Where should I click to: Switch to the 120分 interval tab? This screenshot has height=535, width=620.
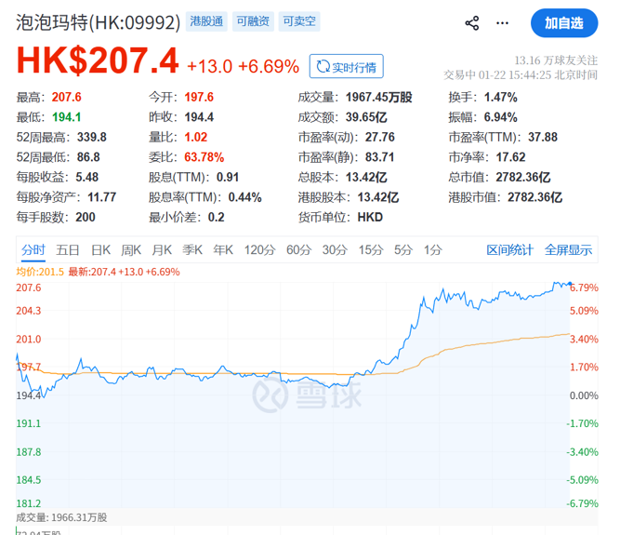click(x=259, y=249)
